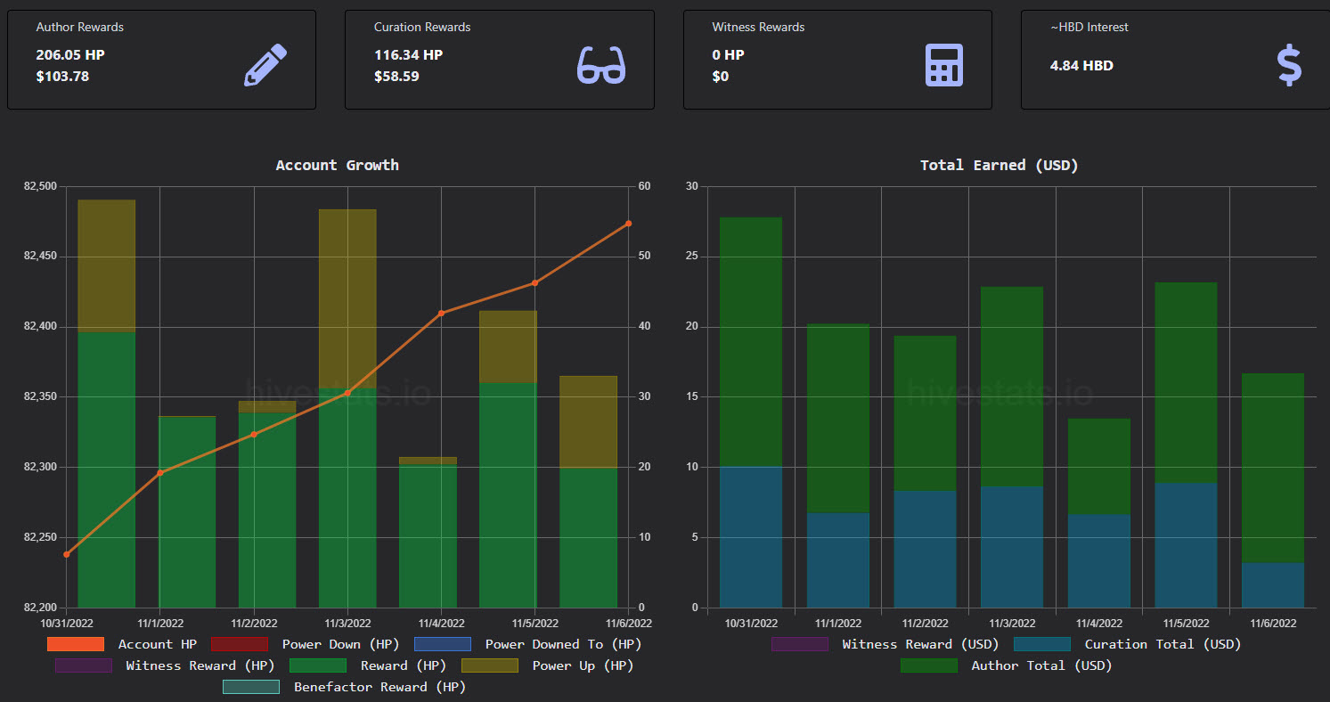1330x702 pixels.
Task: Toggle the Witness Reward (USD) legend swatch
Action: [x=799, y=644]
